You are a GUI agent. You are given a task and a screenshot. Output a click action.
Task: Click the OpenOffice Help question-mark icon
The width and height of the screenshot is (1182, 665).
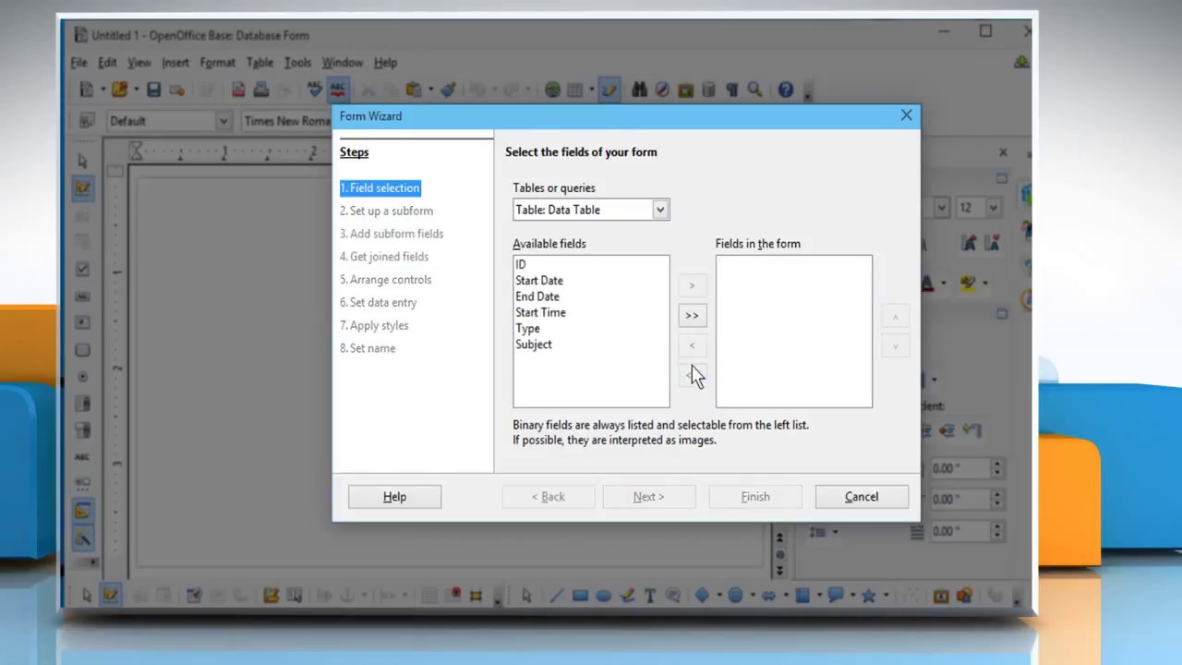pos(786,90)
